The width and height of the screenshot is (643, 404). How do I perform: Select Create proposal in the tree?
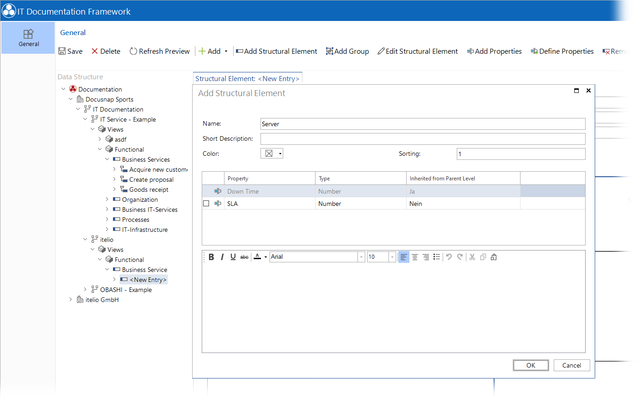tap(151, 179)
